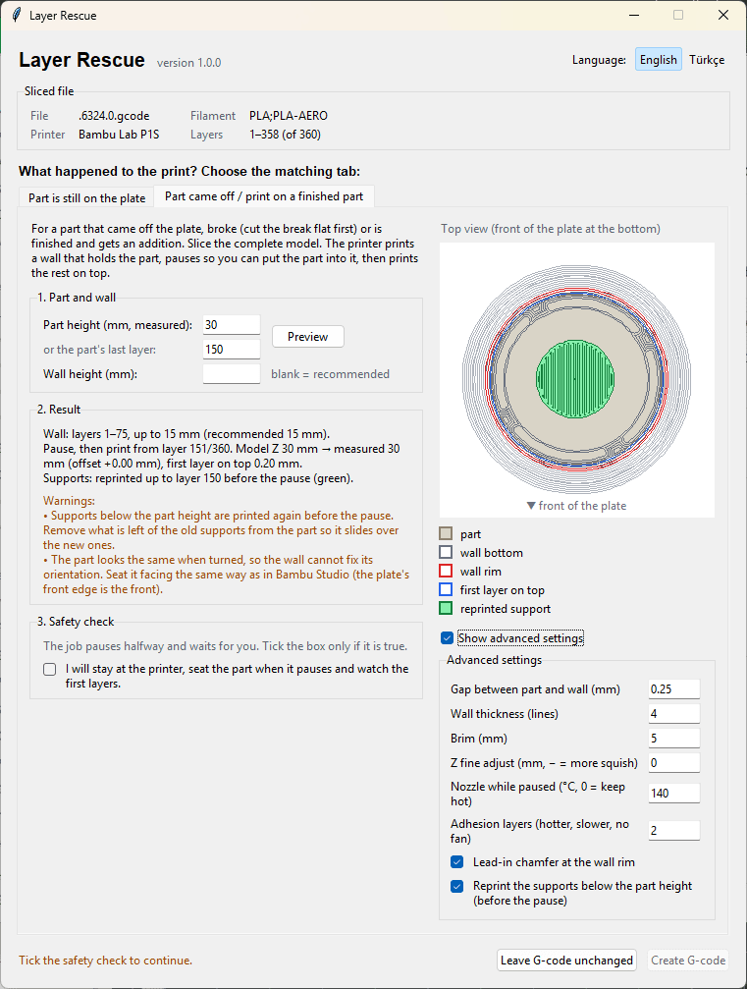The width and height of the screenshot is (747, 989).
Task: Click the 'Warnings:' heading in Result
Action: pos(70,501)
